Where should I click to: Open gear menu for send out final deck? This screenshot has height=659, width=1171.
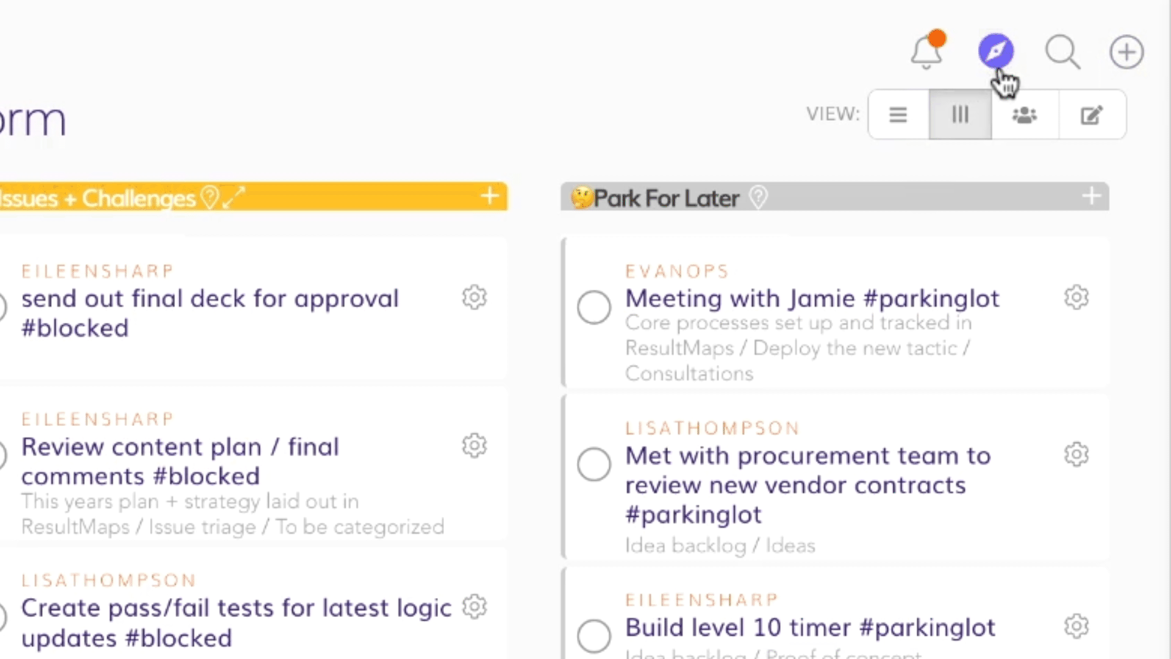(474, 298)
